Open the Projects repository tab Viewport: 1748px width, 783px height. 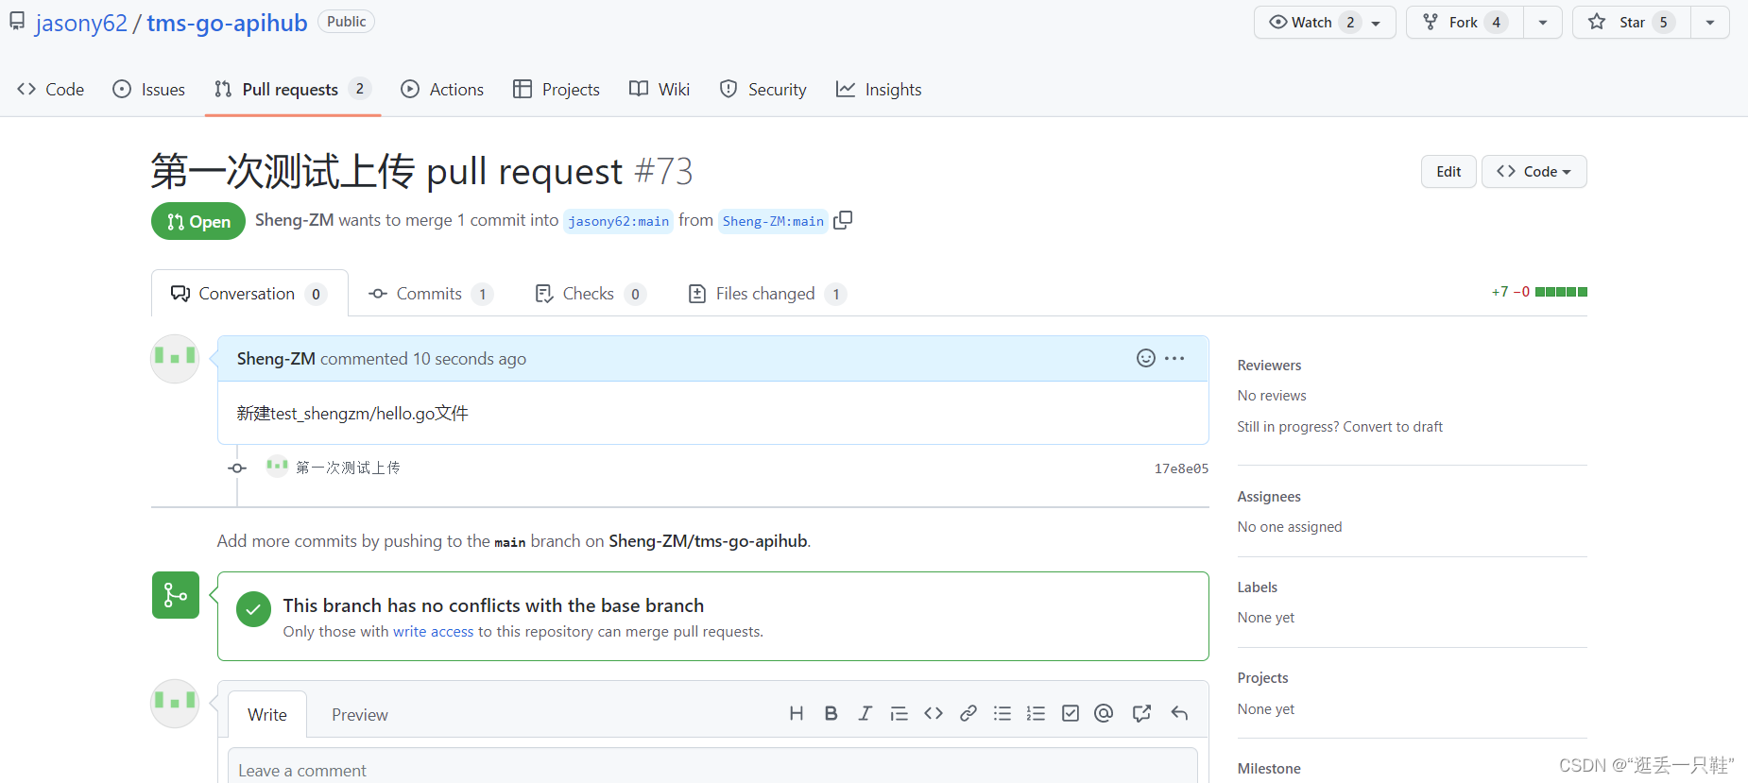point(557,89)
